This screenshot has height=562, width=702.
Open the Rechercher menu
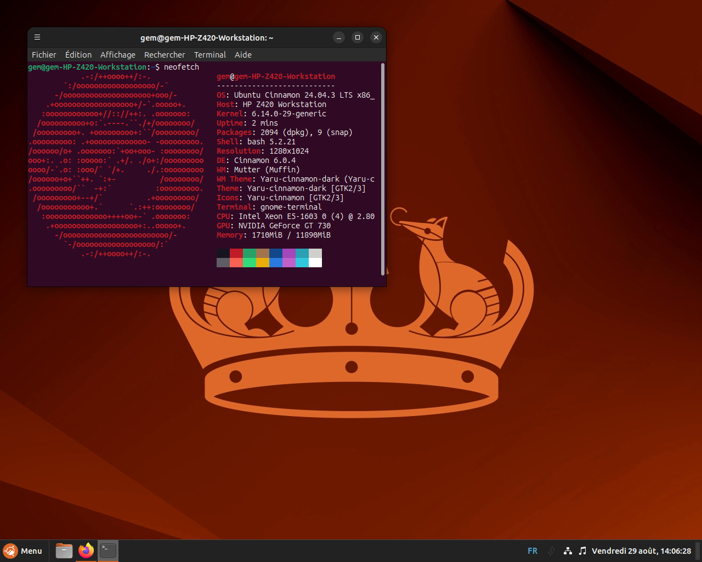coord(165,55)
